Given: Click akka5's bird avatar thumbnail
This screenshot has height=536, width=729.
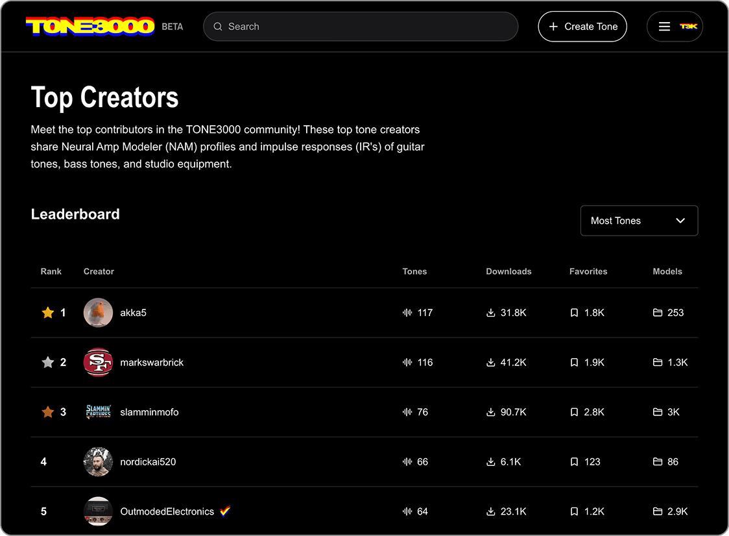Looking at the screenshot, I should tap(99, 313).
